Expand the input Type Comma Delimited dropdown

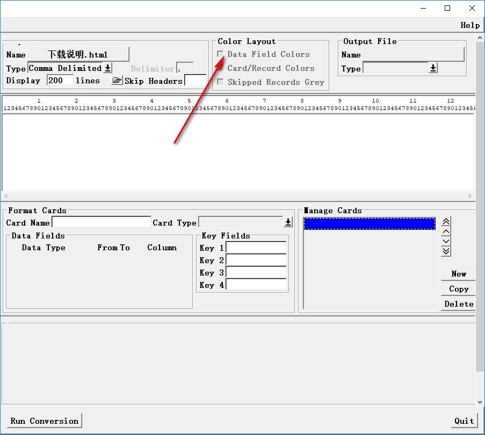tap(107, 68)
